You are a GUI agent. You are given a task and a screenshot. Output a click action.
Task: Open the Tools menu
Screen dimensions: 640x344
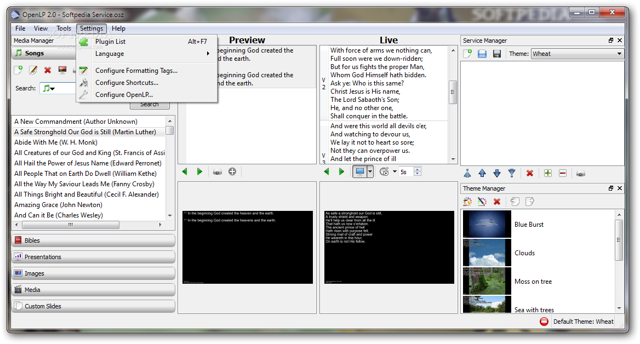[64, 28]
